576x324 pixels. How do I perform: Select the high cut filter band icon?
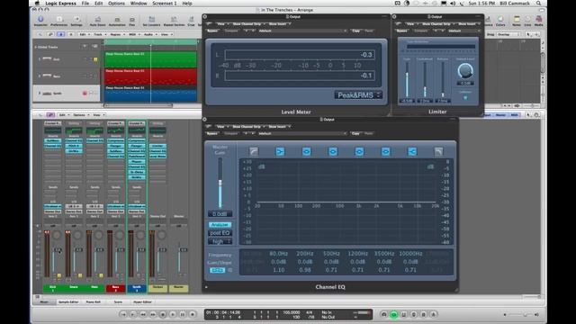438,151
